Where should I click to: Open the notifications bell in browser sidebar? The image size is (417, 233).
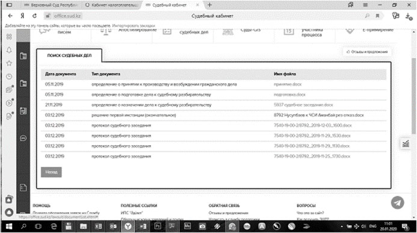9,50
